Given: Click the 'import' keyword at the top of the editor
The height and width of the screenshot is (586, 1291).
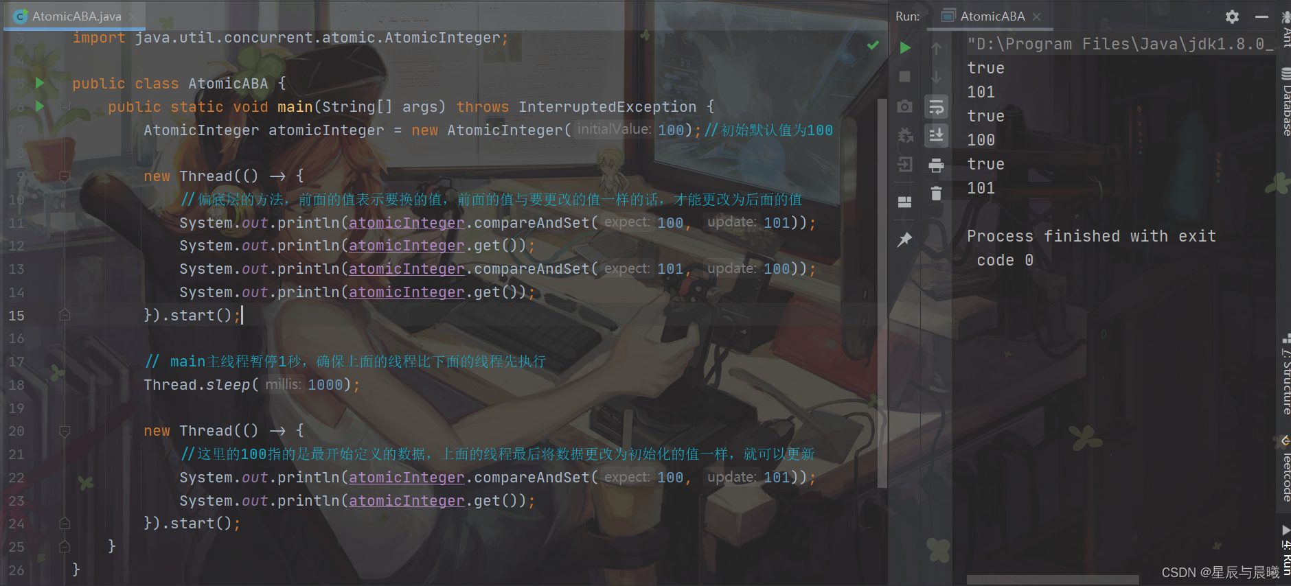Looking at the screenshot, I should click(x=99, y=38).
